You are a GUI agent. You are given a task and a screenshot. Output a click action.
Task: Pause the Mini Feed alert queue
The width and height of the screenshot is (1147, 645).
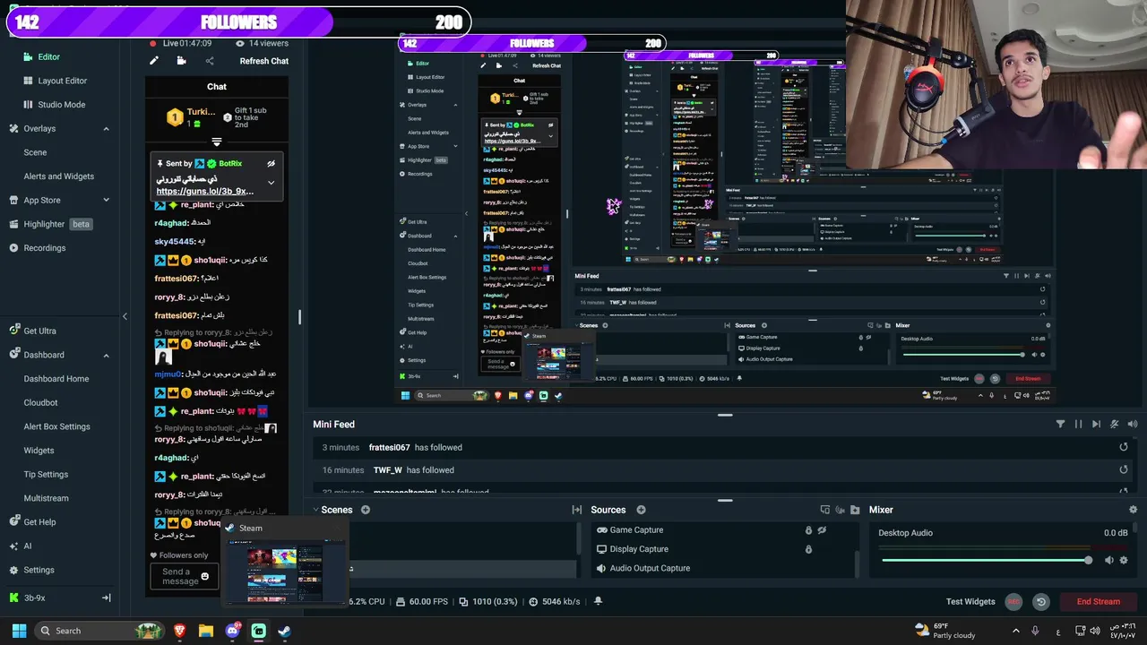coord(1078,424)
